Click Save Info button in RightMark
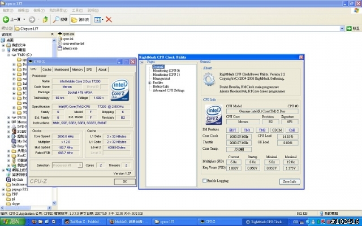The height and width of the screenshot is (226, 362). pos(289,181)
